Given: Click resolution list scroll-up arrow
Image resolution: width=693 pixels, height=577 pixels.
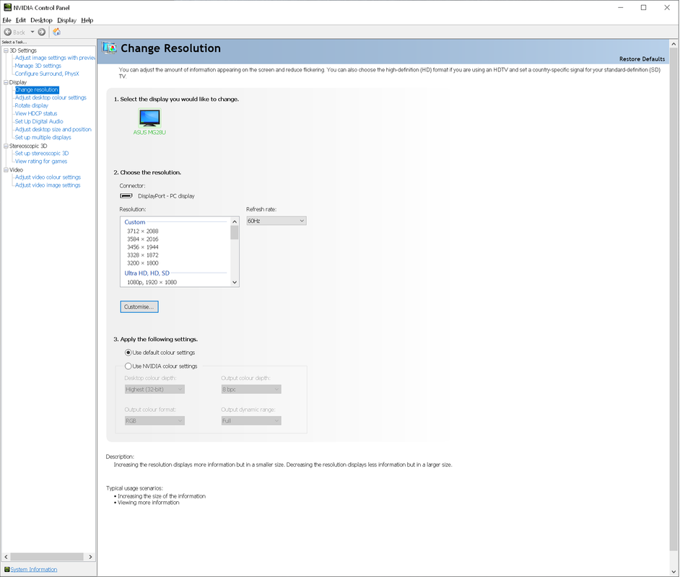Looking at the screenshot, I should click(235, 221).
